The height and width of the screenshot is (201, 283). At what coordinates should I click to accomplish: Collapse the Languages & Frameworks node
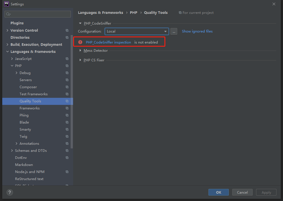pyautogui.click(x=7, y=52)
